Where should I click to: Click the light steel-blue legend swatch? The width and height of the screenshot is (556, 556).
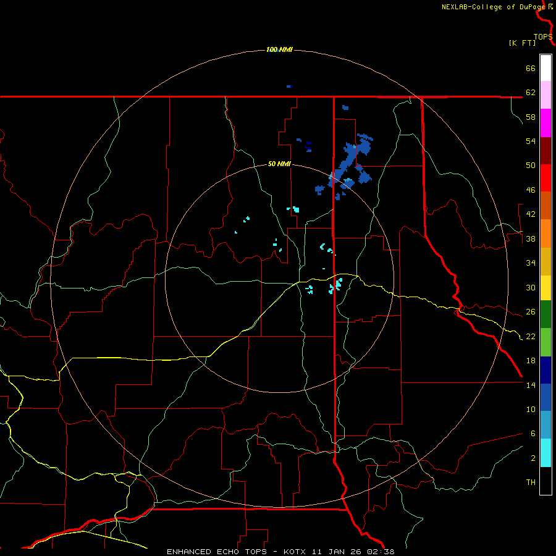coord(545,425)
